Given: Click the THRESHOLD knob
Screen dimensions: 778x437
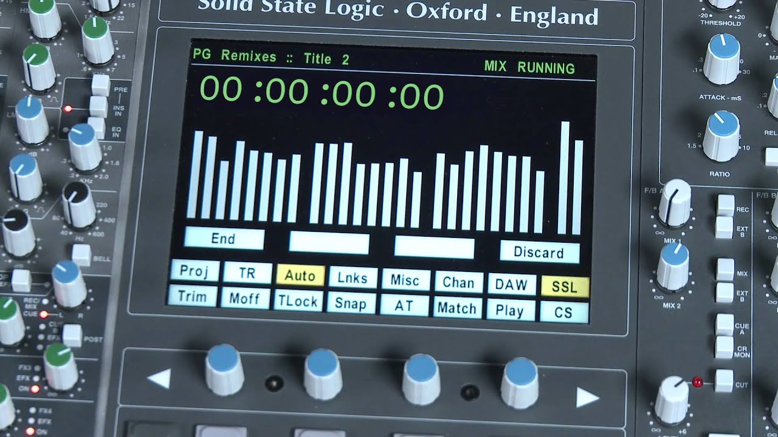Looking at the screenshot, I should click(723, 4).
